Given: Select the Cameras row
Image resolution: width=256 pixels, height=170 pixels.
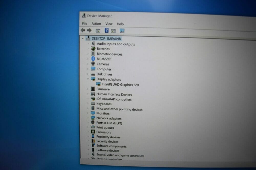Looking at the screenshot, I should [103, 64].
